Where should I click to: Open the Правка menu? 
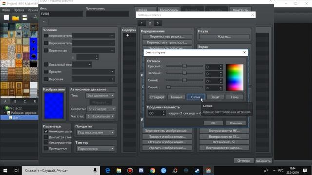pos(19,10)
